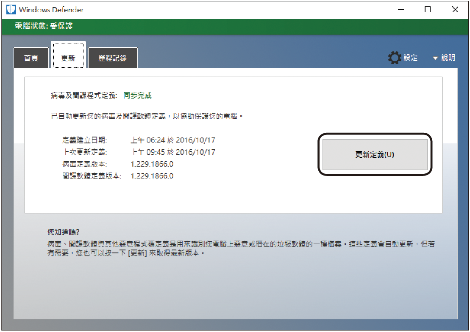Screen dimensions: 470x332
Task: Click the 病毒定義版本 value 1.229.1866.0
Action: tap(152, 164)
